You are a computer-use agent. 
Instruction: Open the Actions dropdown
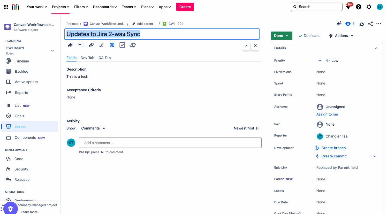(341, 36)
